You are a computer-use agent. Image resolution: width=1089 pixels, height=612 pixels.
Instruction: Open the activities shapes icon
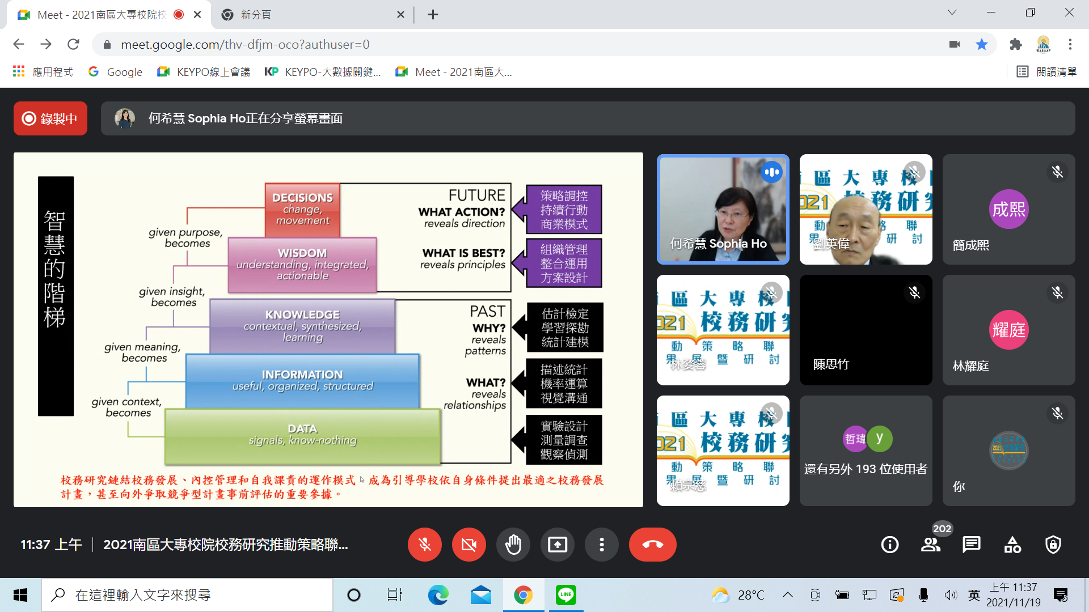[1012, 545]
